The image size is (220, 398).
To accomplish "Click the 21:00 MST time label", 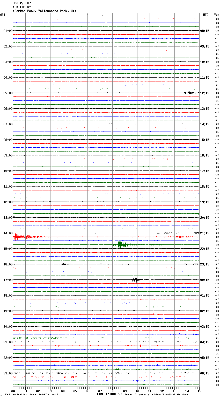I will [x=8, y=342].
